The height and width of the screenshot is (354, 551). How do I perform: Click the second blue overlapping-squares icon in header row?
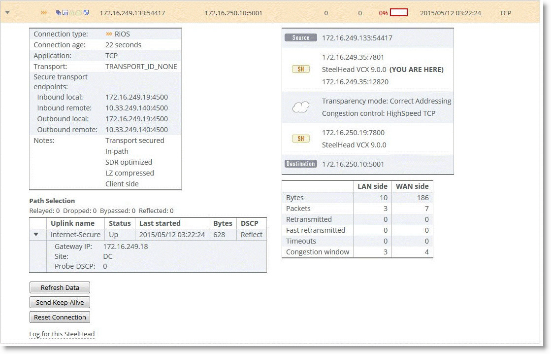[65, 13]
